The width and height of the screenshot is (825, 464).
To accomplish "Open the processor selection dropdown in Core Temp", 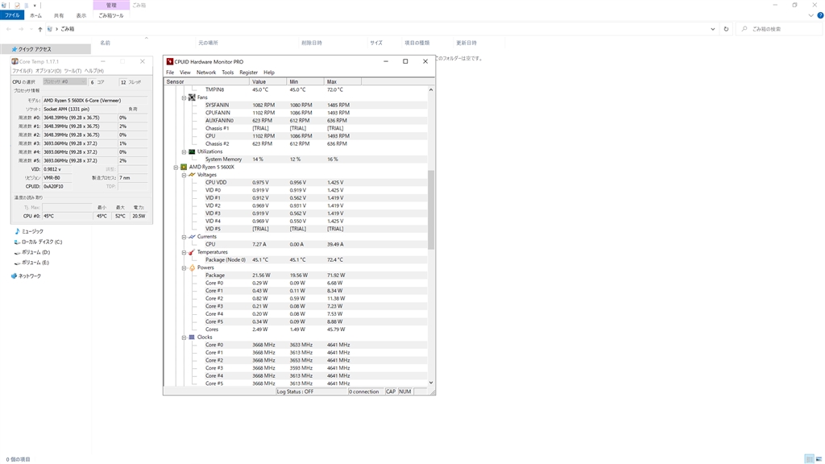I will [64, 81].
